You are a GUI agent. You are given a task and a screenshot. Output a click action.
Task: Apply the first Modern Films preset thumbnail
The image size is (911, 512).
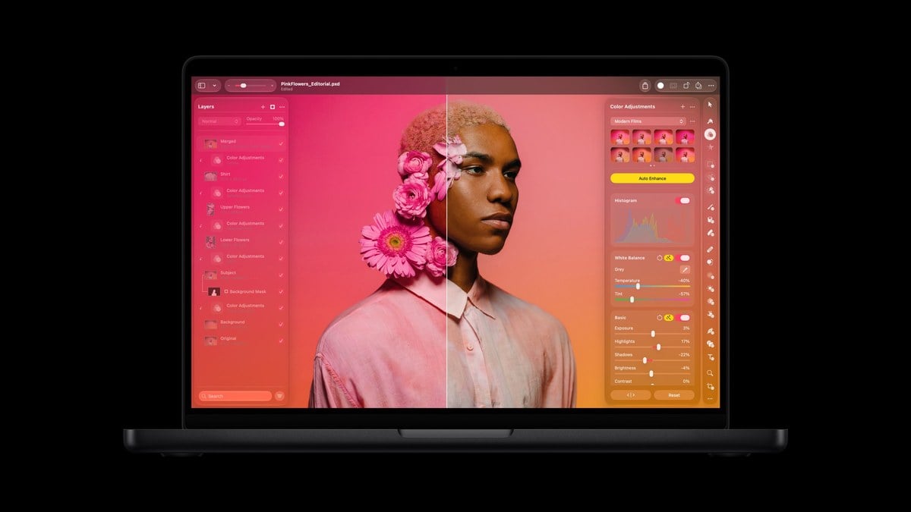(x=620, y=137)
